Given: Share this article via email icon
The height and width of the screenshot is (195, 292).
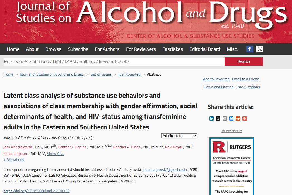Looking at the screenshot, I should click(225, 119).
